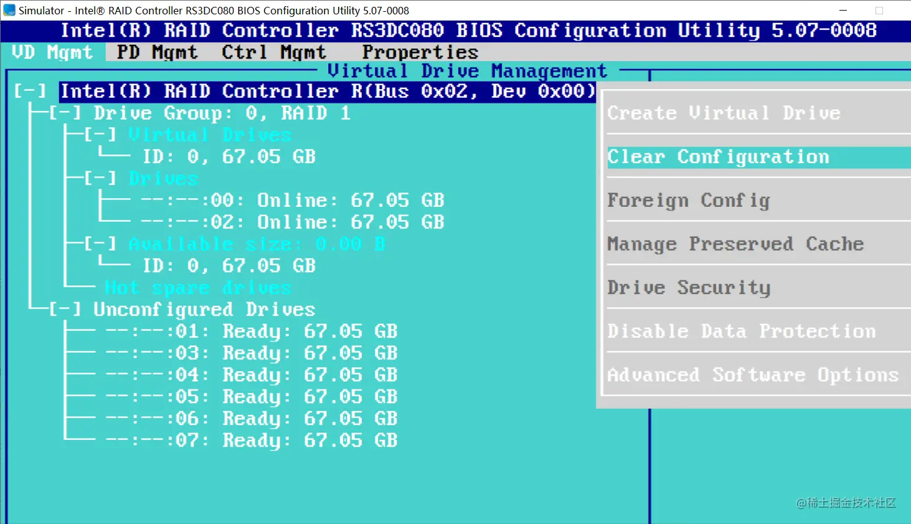Select online drive :00 67.05 GB

click(293, 201)
